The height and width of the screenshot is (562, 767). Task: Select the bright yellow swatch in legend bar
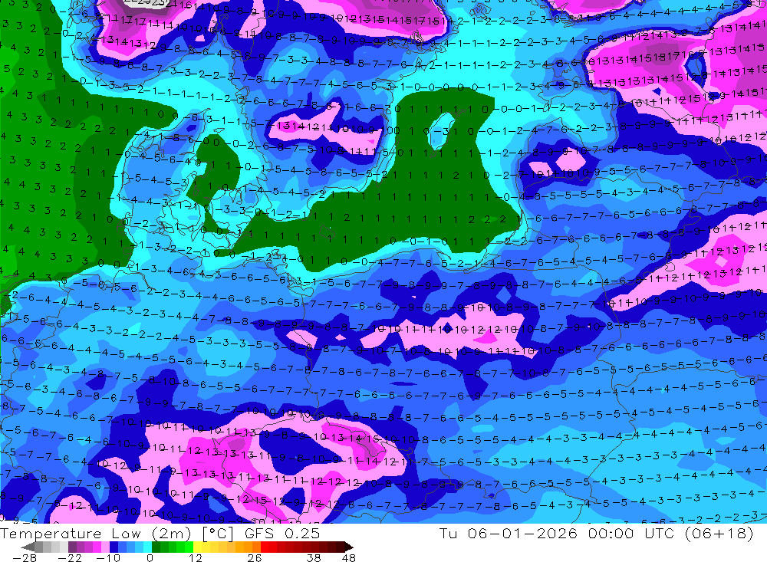198,547
